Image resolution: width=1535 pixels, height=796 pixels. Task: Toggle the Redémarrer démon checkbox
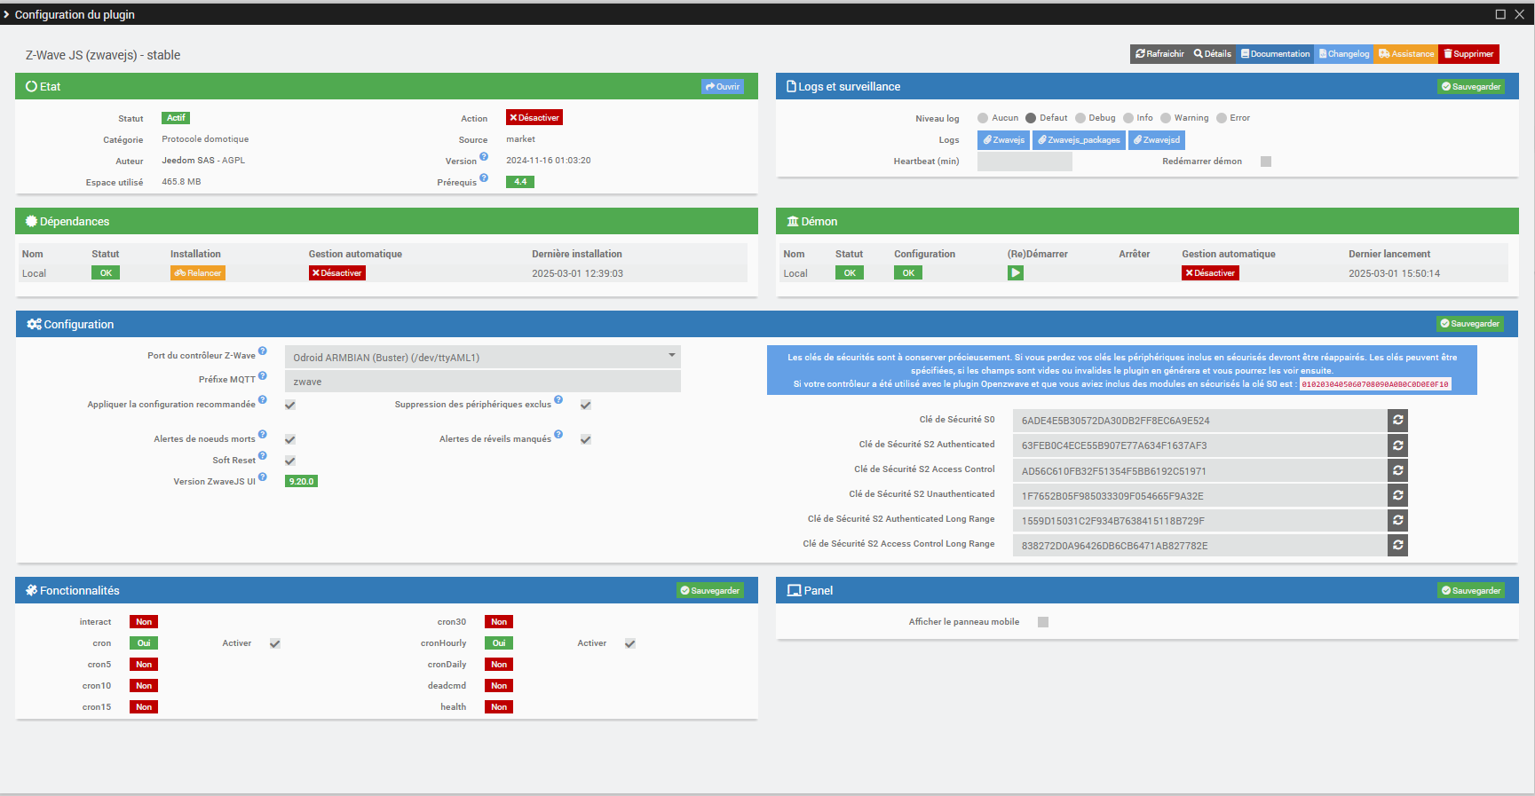pos(1266,162)
